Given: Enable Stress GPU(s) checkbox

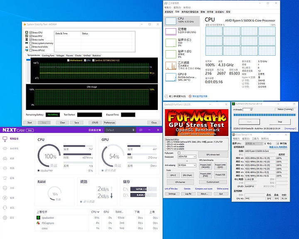Looking at the screenshot, I should click(x=31, y=50).
